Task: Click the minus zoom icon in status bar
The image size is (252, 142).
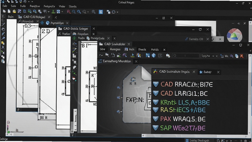Action: 236,140
